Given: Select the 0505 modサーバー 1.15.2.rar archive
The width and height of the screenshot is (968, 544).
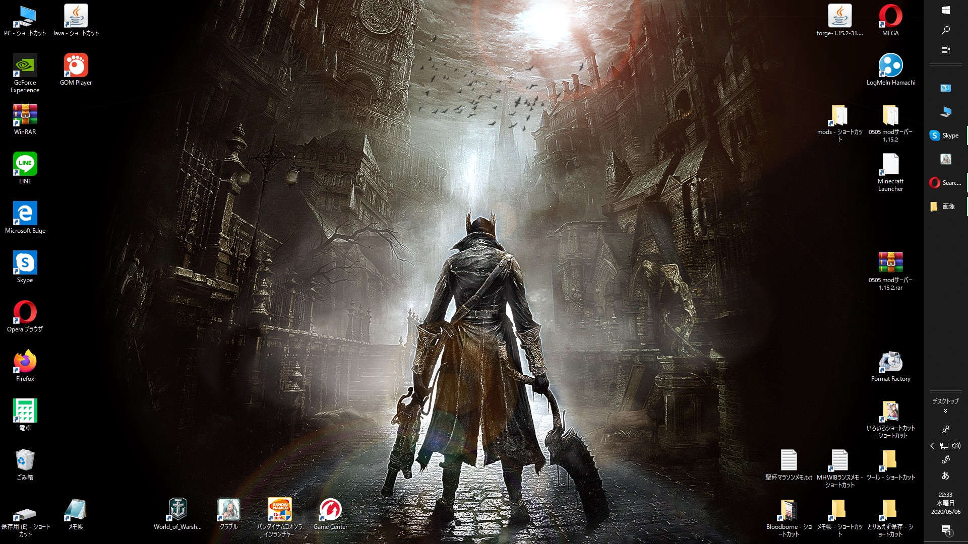Looking at the screenshot, I should click(890, 271).
